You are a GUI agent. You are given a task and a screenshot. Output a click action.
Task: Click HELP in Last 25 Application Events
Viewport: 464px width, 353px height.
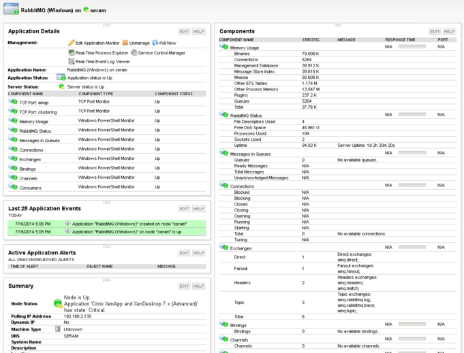point(198,209)
